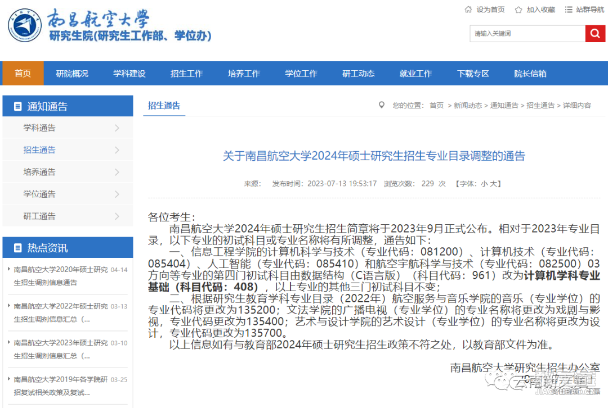The width and height of the screenshot is (608, 408).
Task: Expand chevron on 招生通告 sidebar row
Action: 117,150
